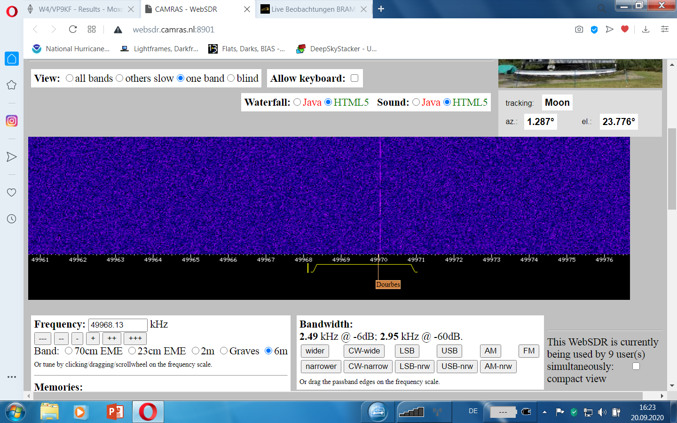The image size is (677, 423).
Task: Open the downloads icon
Action: tap(646, 29)
